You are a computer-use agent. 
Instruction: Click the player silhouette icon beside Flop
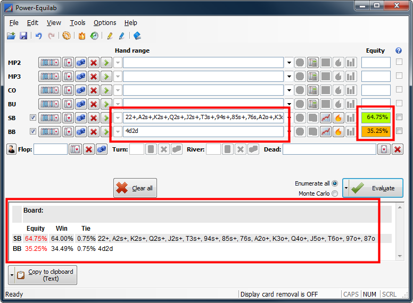(x=11, y=149)
